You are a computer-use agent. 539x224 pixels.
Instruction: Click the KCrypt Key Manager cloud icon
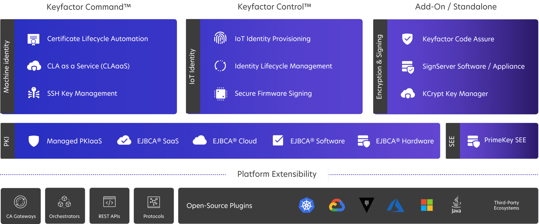(x=408, y=93)
